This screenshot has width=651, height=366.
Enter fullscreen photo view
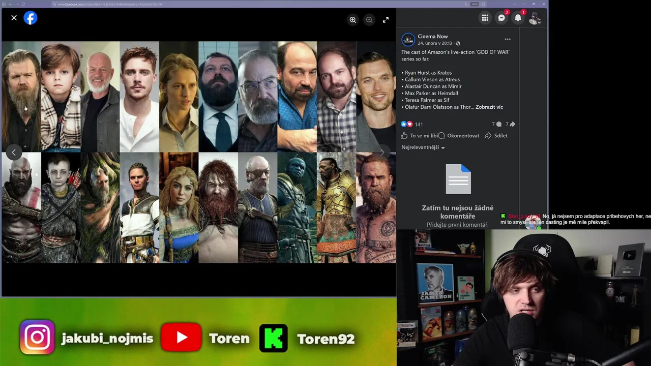386,20
